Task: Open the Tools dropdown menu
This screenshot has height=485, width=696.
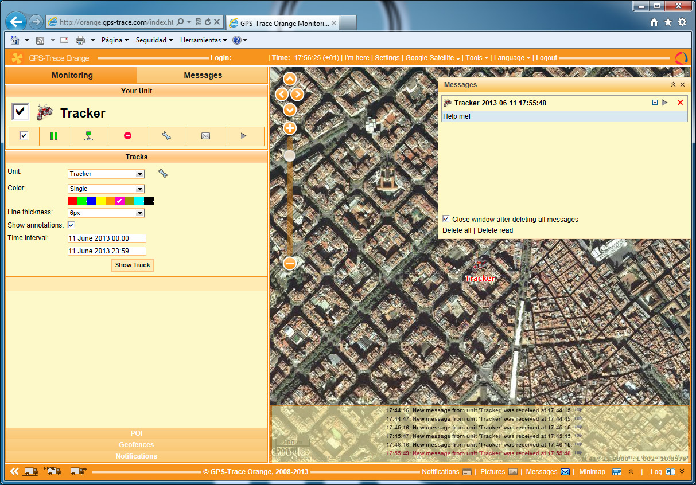Action: [x=477, y=58]
